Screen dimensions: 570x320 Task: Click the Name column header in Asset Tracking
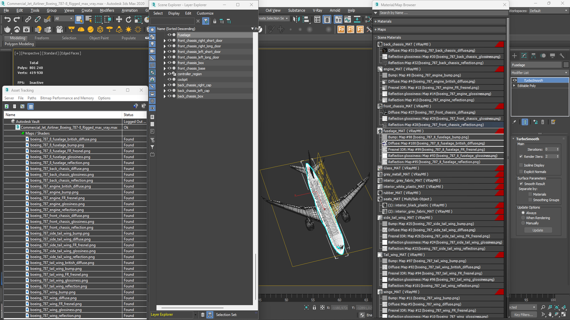(63, 115)
